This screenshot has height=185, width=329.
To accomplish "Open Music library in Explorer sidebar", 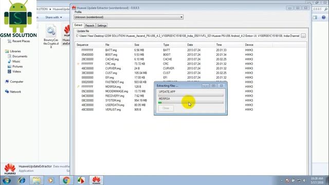I will click(14, 62).
